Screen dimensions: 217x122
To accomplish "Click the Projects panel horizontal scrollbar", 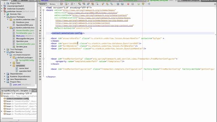I will [x=14, y=87].
